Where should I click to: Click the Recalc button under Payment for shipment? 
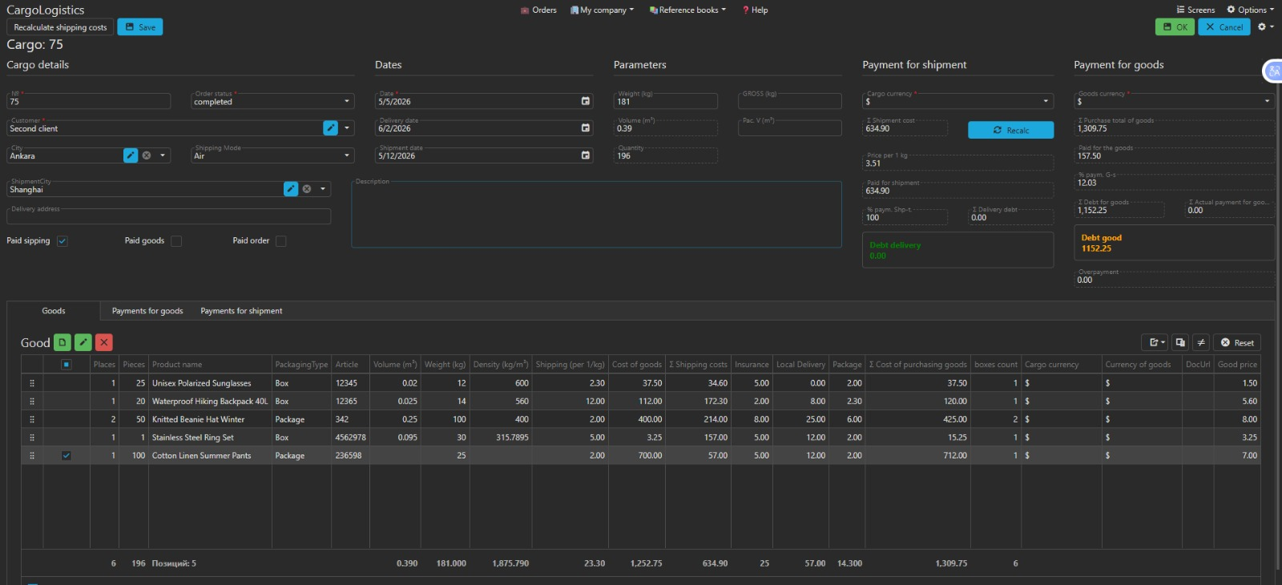click(x=1010, y=130)
